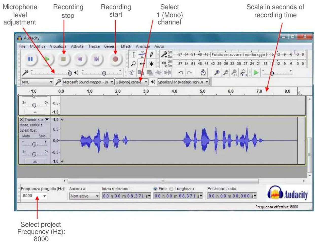Open Microsoft Sound Mapper input device dropdown
Viewport: 315px width, 242px height.
click(88, 82)
